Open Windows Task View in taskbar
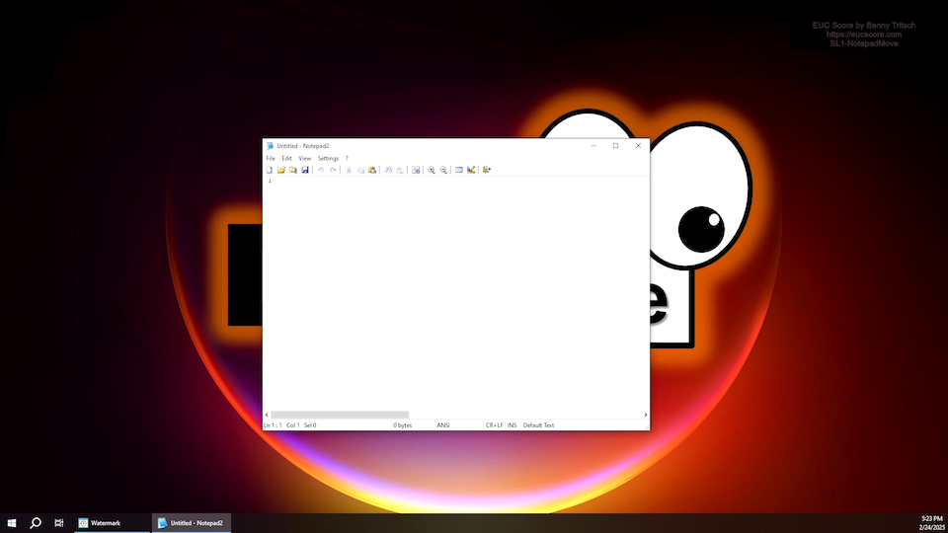Screen dimensions: 948x533 coord(59,523)
